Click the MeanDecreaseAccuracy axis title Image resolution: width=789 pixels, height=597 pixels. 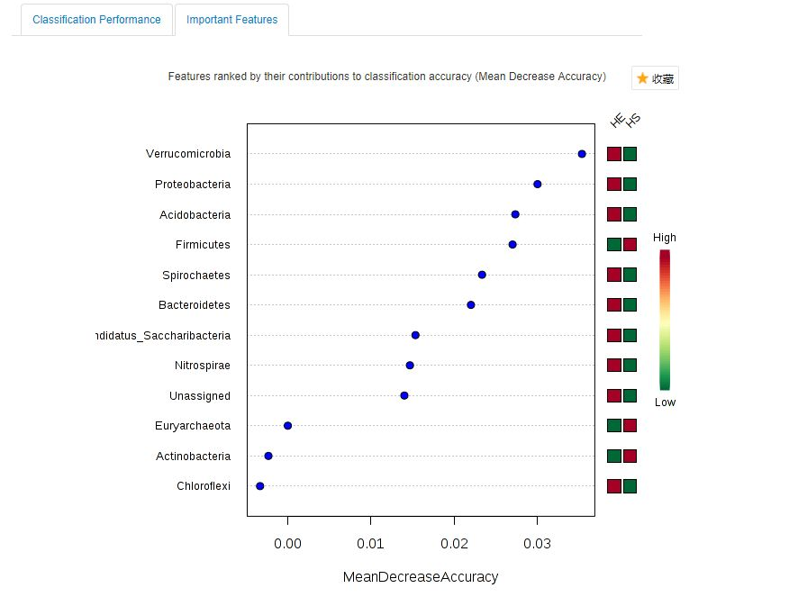[x=421, y=576]
